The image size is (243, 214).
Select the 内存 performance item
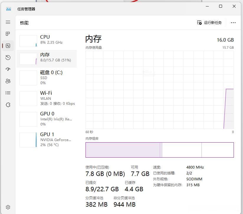pos(47,59)
